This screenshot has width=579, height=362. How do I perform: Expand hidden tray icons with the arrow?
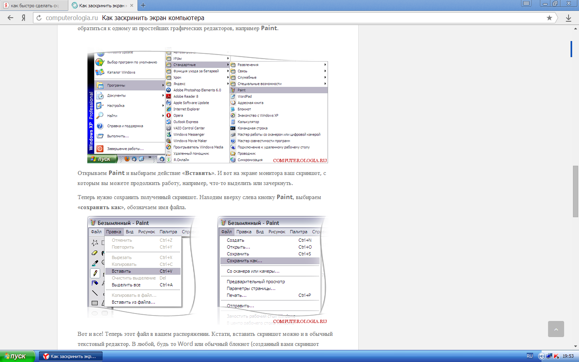(541, 356)
